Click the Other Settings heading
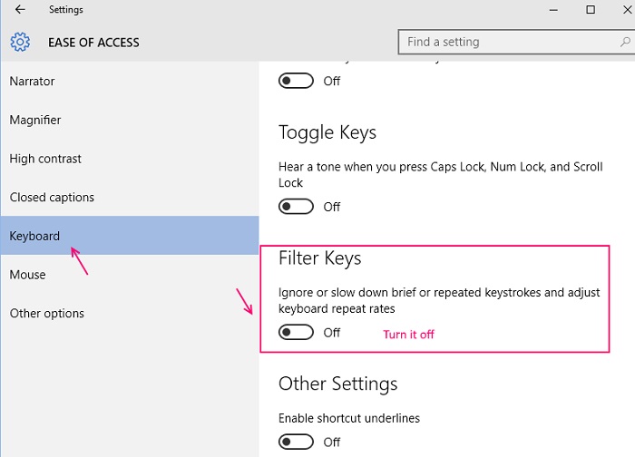Screen dimensions: 635x457 coord(337,384)
